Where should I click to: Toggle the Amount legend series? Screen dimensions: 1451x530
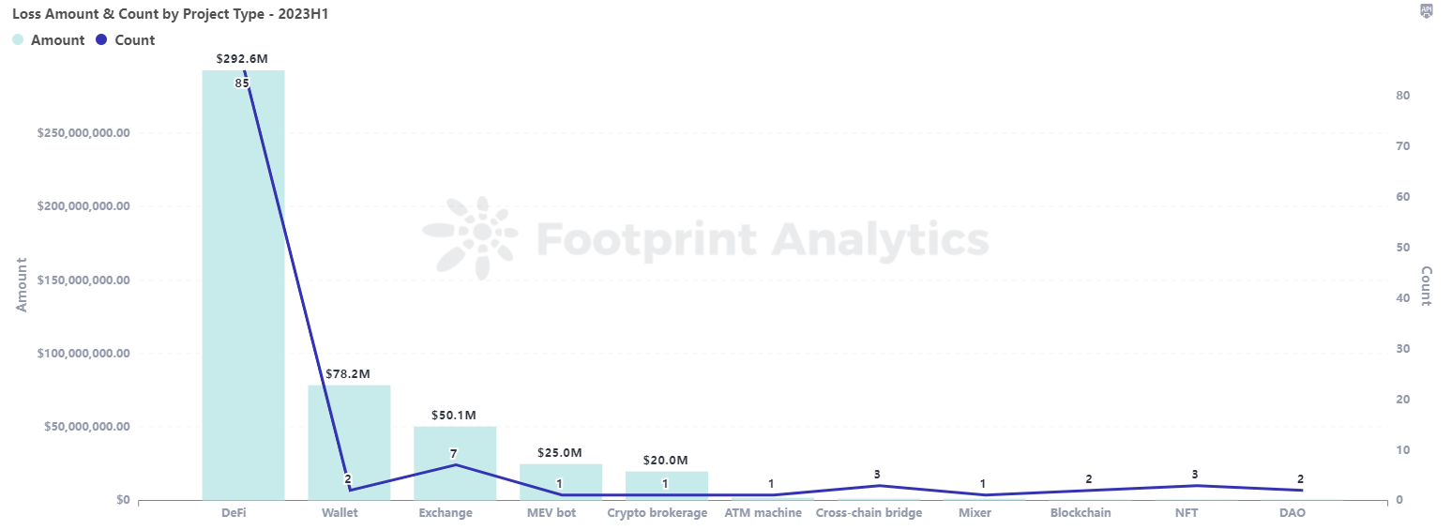pyautogui.click(x=57, y=40)
